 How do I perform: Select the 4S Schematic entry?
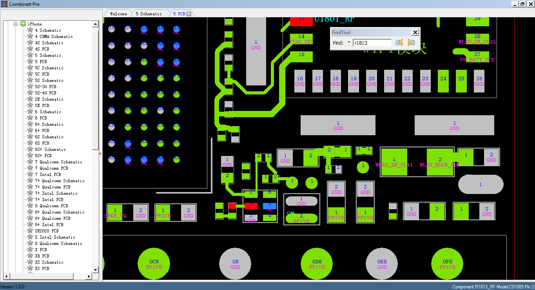[49, 43]
